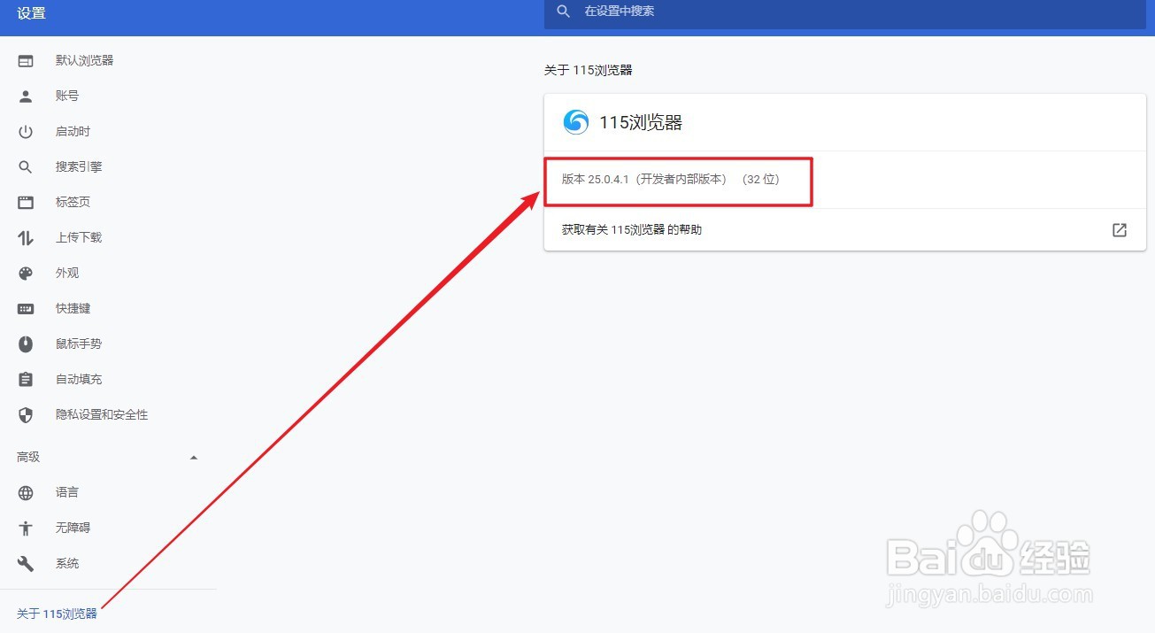Viewport: 1155px width, 633px height.
Task: Open 快捷键 via the keyboard icon
Action: (x=25, y=308)
